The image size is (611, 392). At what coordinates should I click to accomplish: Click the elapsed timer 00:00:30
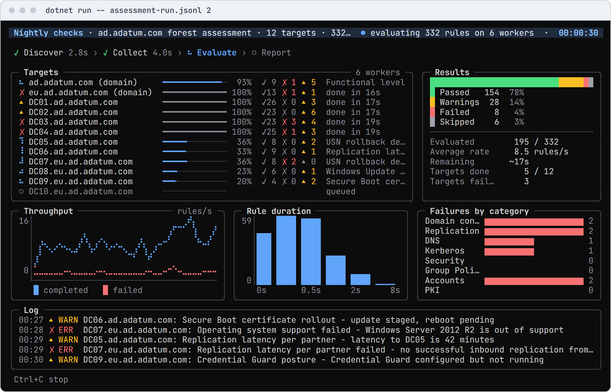tap(578, 33)
